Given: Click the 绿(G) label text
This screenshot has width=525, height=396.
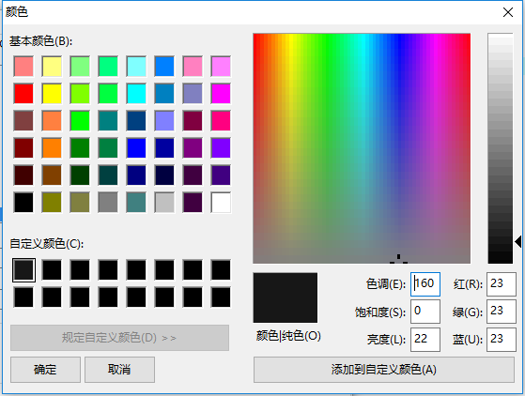Looking at the screenshot, I should tap(468, 312).
